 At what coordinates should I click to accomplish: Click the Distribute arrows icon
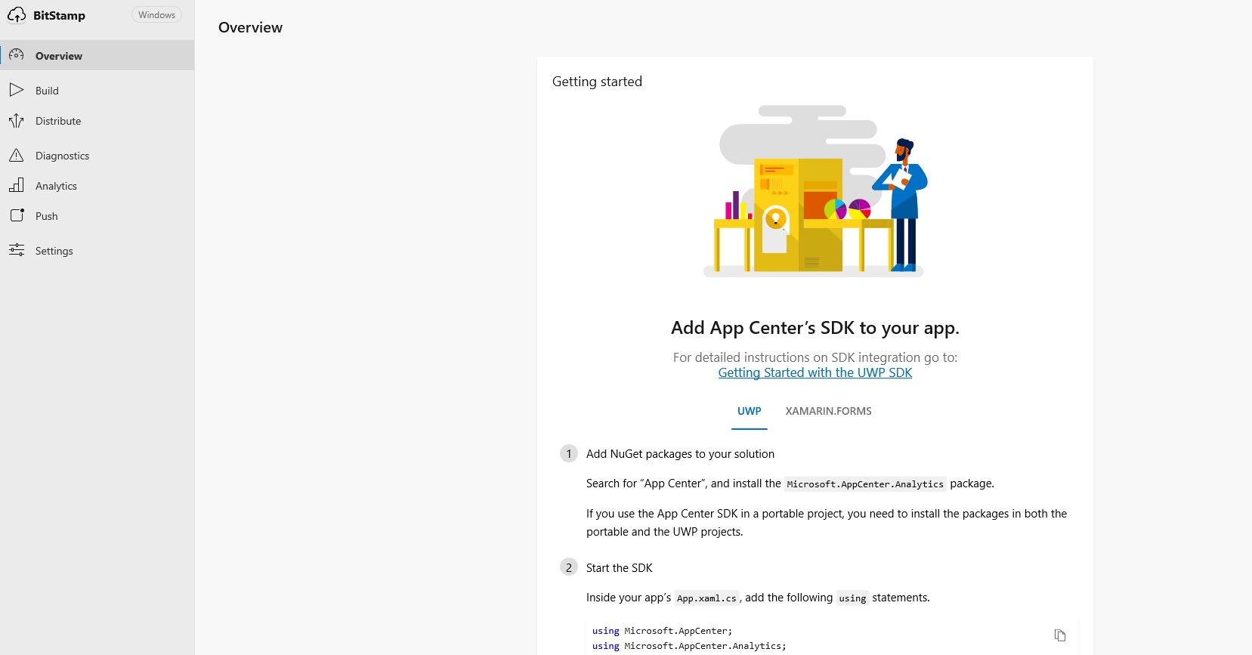coord(17,121)
